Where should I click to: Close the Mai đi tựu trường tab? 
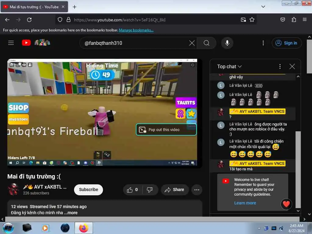tap(63, 7)
